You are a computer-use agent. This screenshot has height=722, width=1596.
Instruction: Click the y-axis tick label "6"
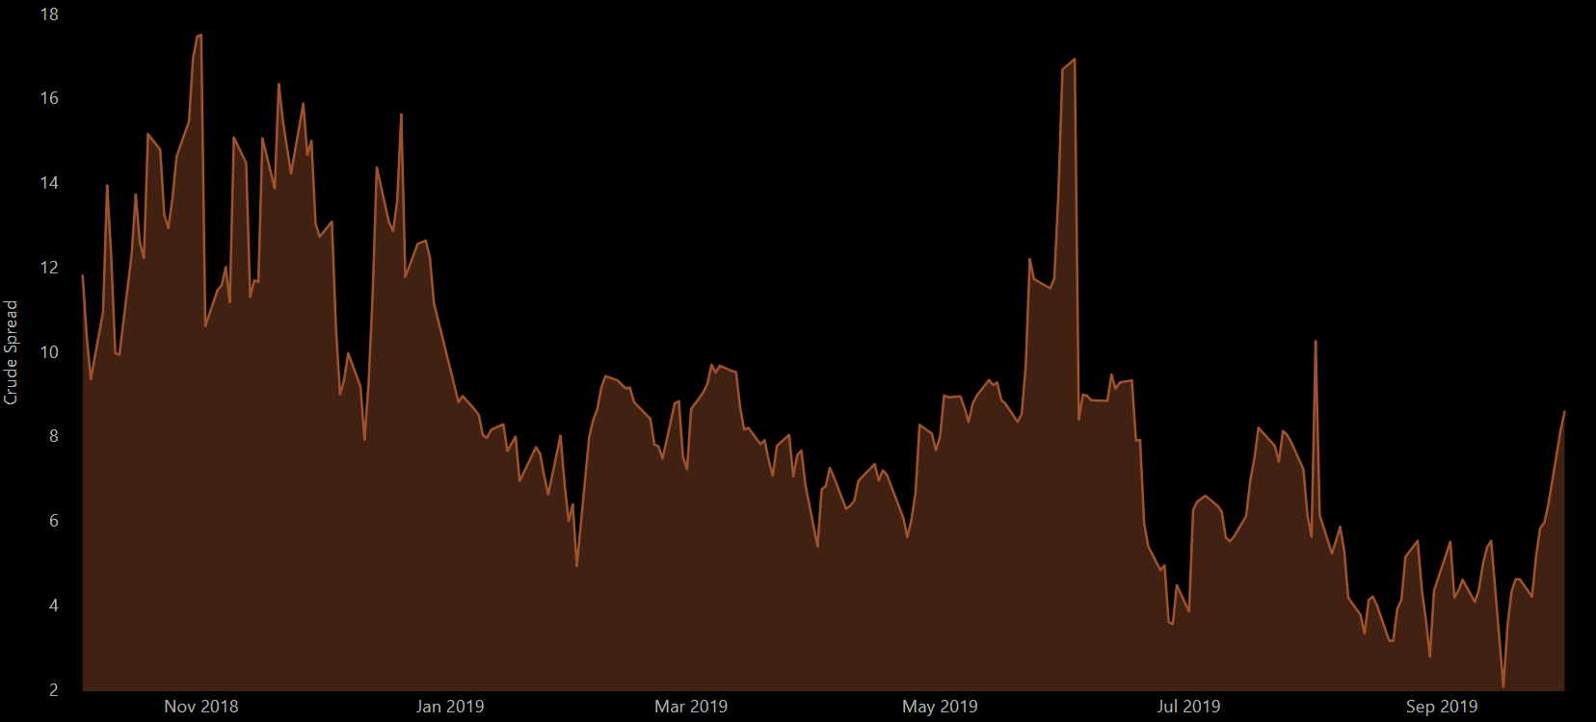coord(54,521)
